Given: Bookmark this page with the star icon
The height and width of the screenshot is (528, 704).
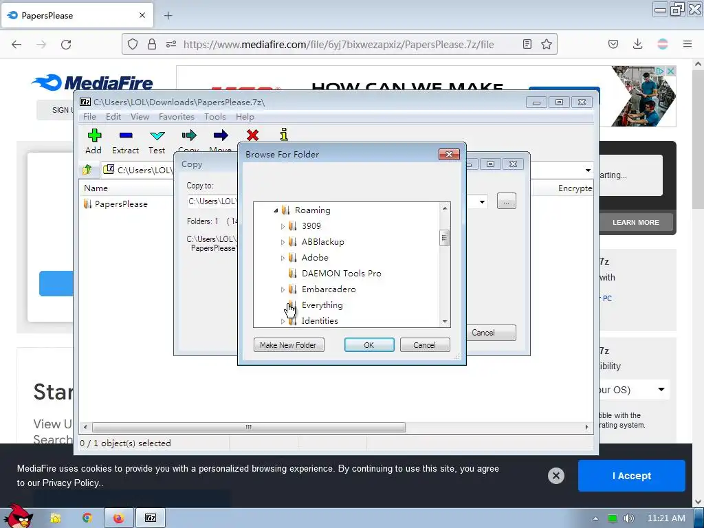Looking at the screenshot, I should (547, 44).
